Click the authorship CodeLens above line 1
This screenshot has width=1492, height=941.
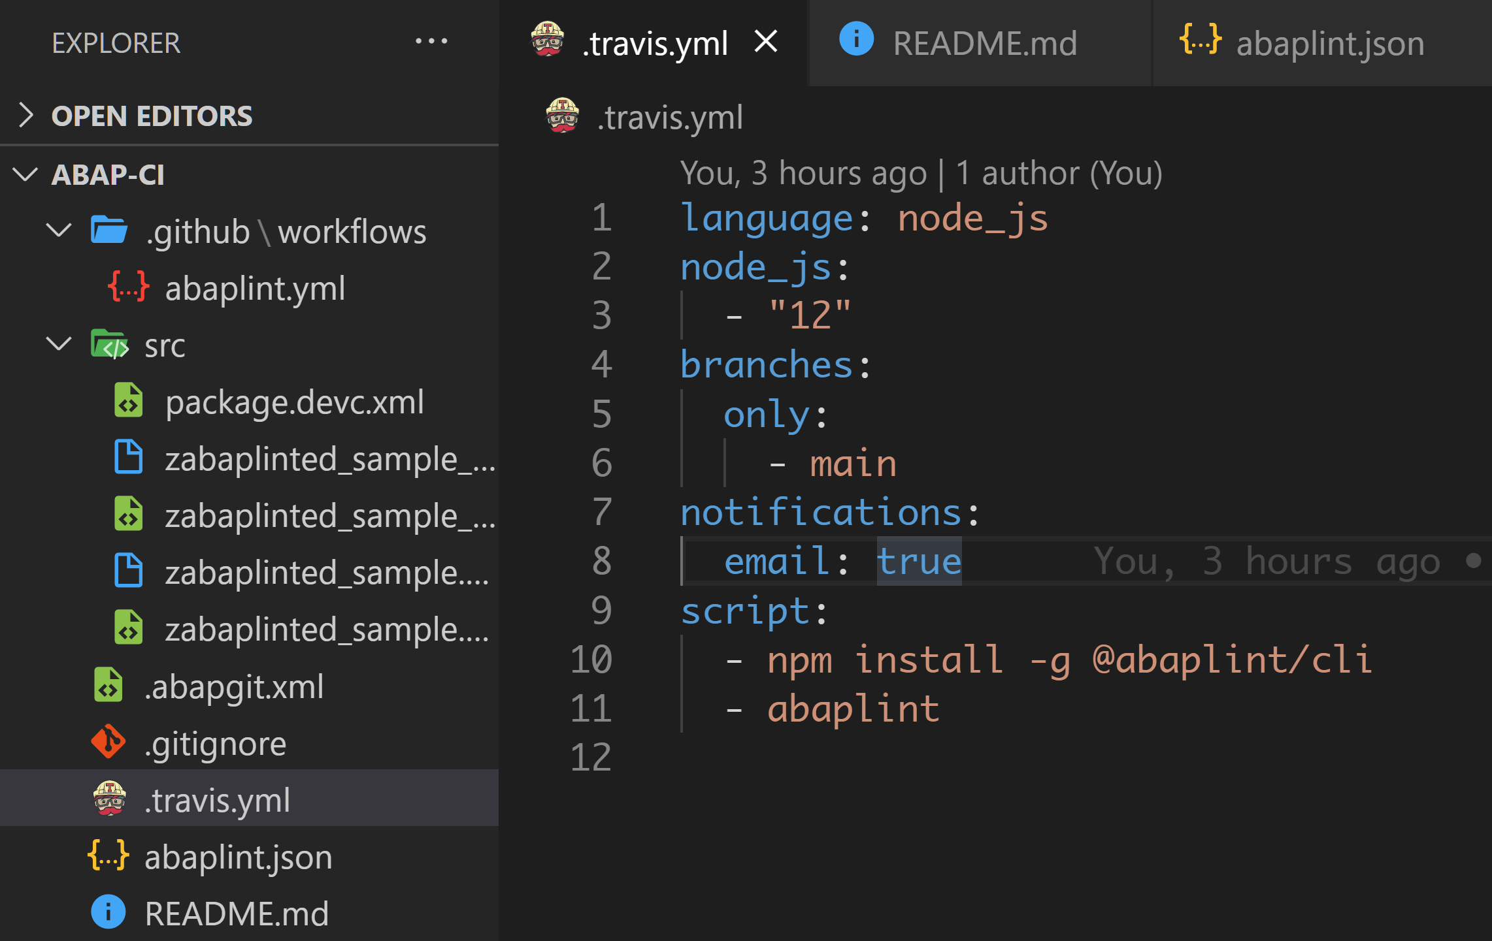(x=920, y=174)
